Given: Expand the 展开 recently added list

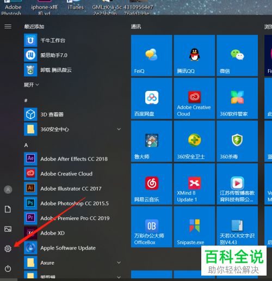Looking at the screenshot, I should tap(32, 85).
